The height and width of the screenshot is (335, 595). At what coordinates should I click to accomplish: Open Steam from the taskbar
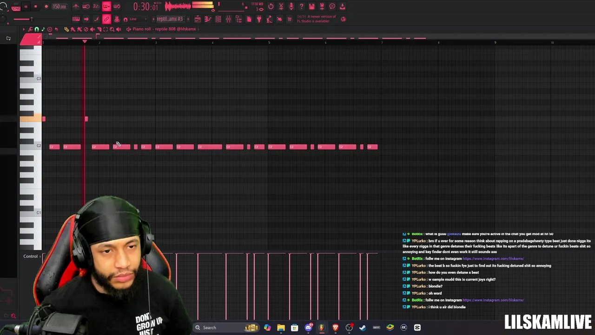coord(363,328)
